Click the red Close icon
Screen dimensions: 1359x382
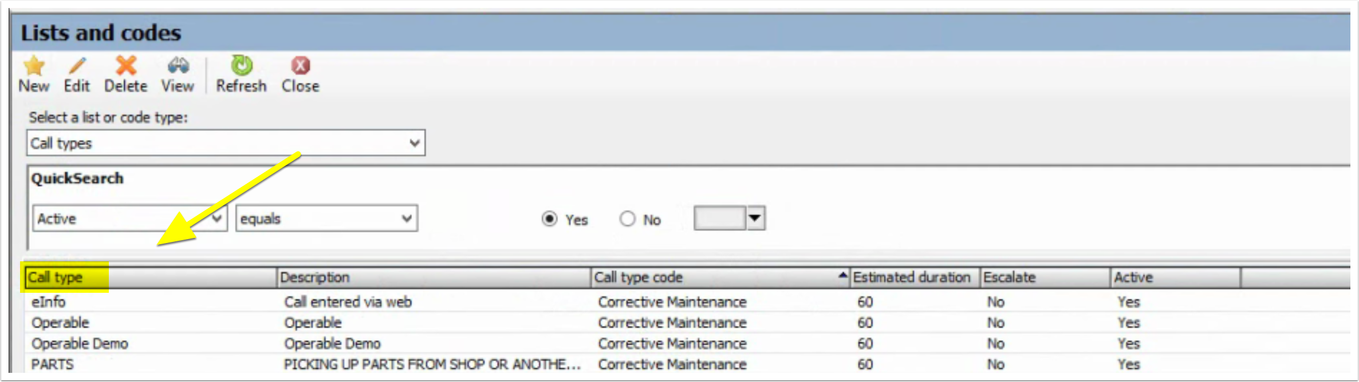[x=301, y=66]
